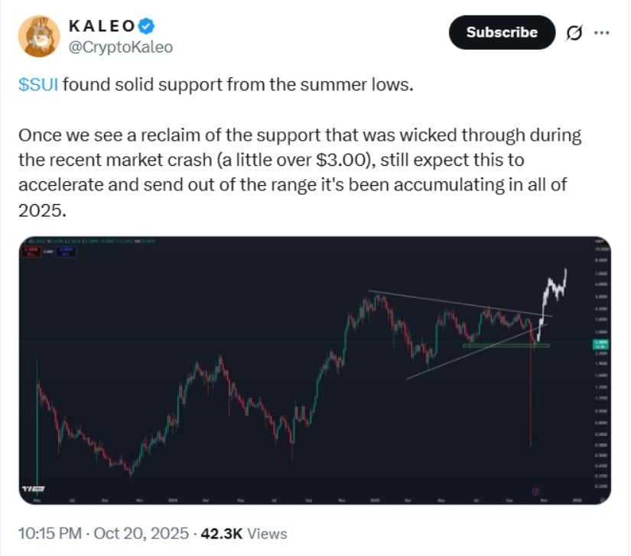Image resolution: width=631 pixels, height=556 pixels.
Task: Open the KALEO profile avatar
Action: [41, 35]
